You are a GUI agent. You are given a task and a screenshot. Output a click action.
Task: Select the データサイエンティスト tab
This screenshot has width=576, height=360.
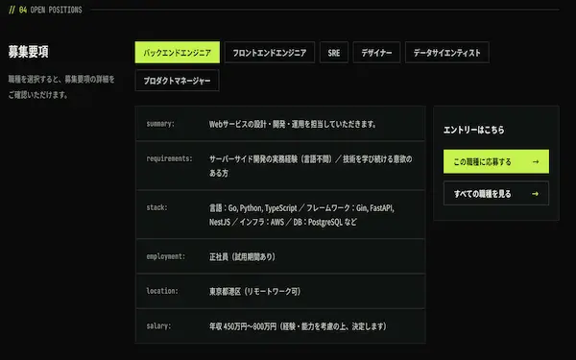pos(446,53)
